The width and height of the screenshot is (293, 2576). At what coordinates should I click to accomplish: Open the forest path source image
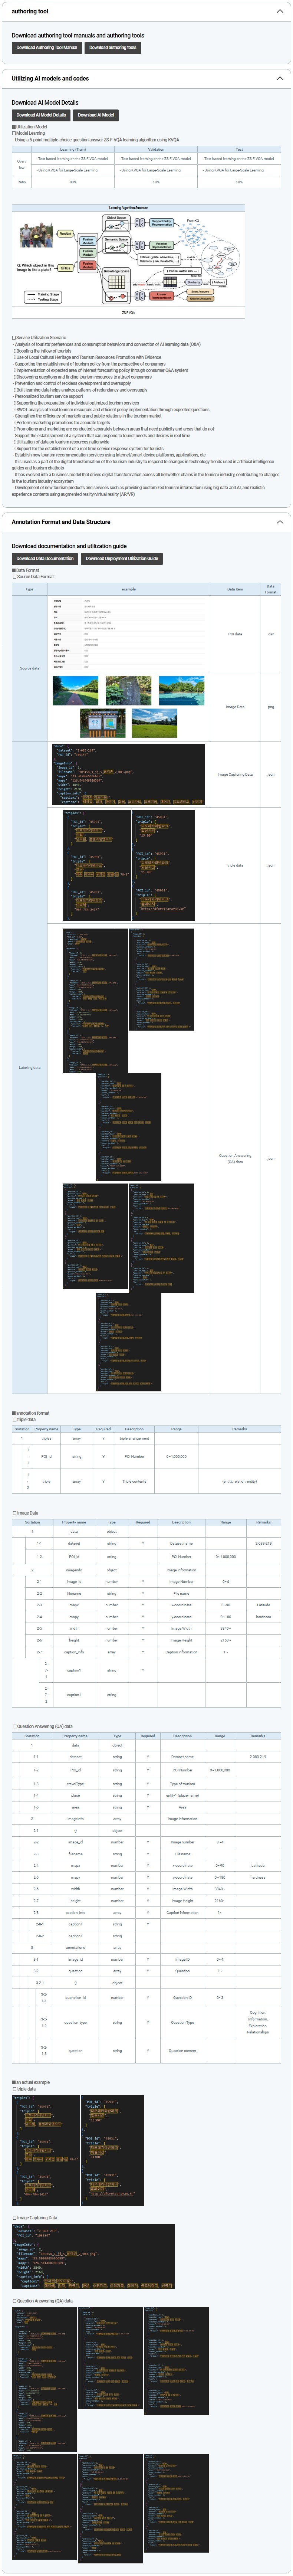tap(74, 689)
